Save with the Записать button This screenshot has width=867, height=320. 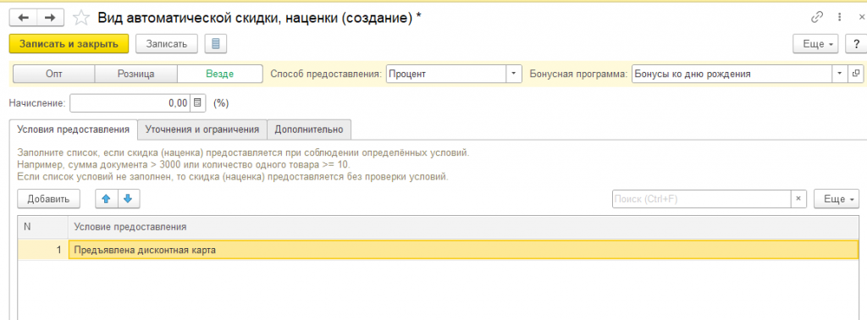tap(167, 44)
